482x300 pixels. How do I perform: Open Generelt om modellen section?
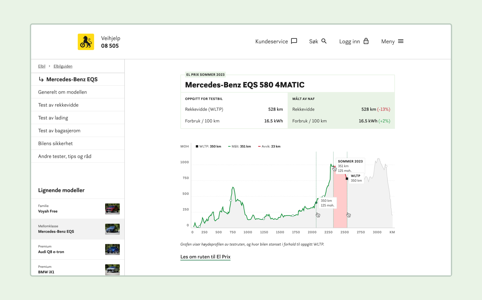tap(78, 92)
